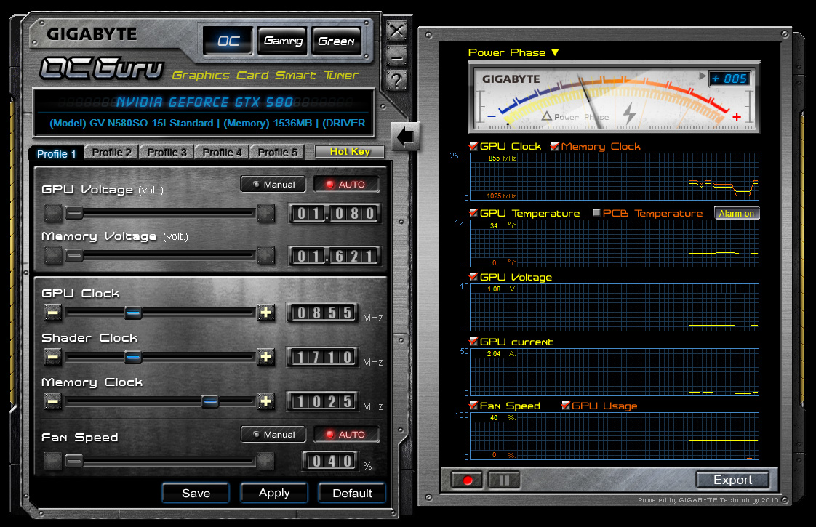Screen dimensions: 816x527
Task: Click the Power Phase meter plus sign
Action: click(737, 117)
